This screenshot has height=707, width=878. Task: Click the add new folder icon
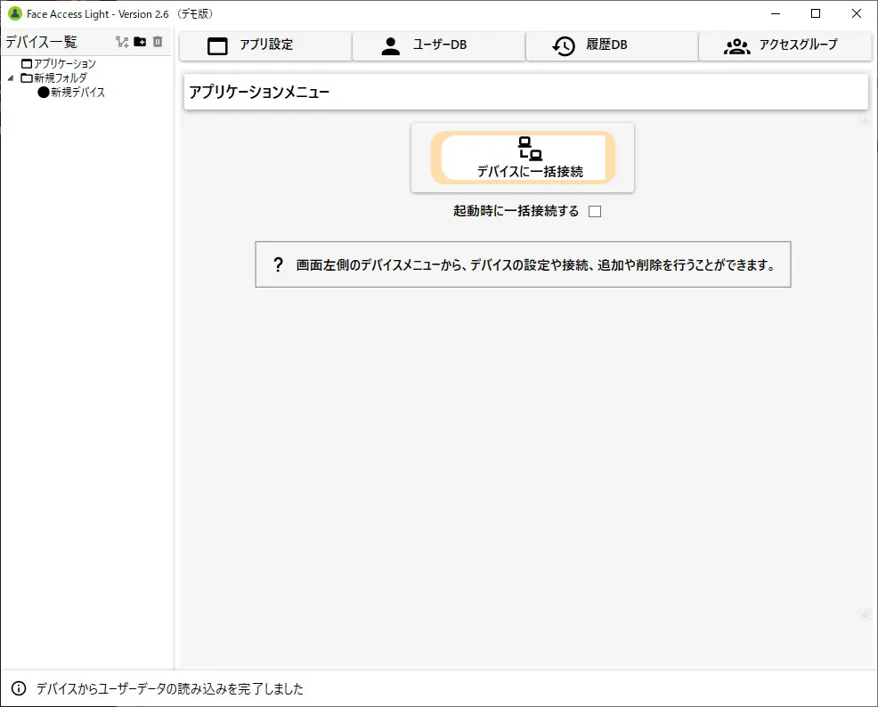click(x=140, y=42)
